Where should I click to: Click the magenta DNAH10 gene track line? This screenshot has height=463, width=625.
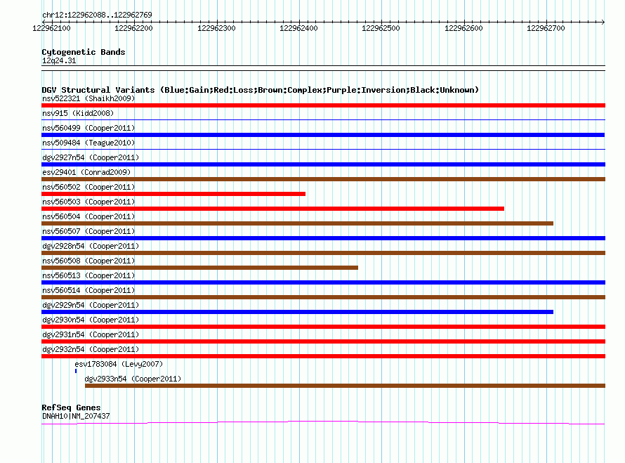tap(323, 422)
